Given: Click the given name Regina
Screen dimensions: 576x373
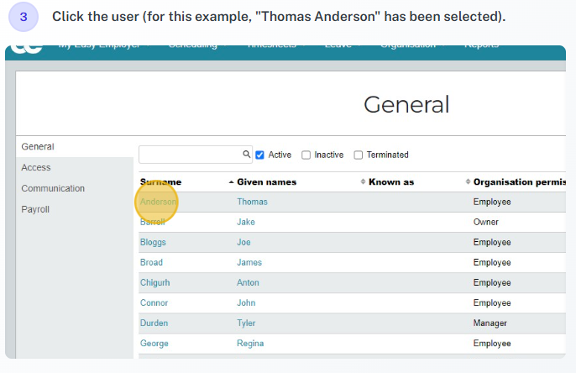Looking at the screenshot, I should point(250,344).
